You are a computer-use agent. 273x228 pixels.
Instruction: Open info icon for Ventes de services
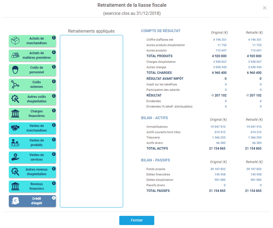[54, 154]
